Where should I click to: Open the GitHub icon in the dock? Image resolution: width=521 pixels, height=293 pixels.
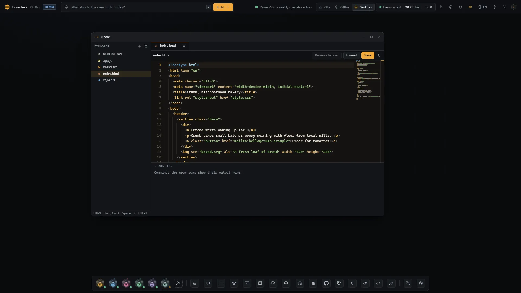[326, 283]
